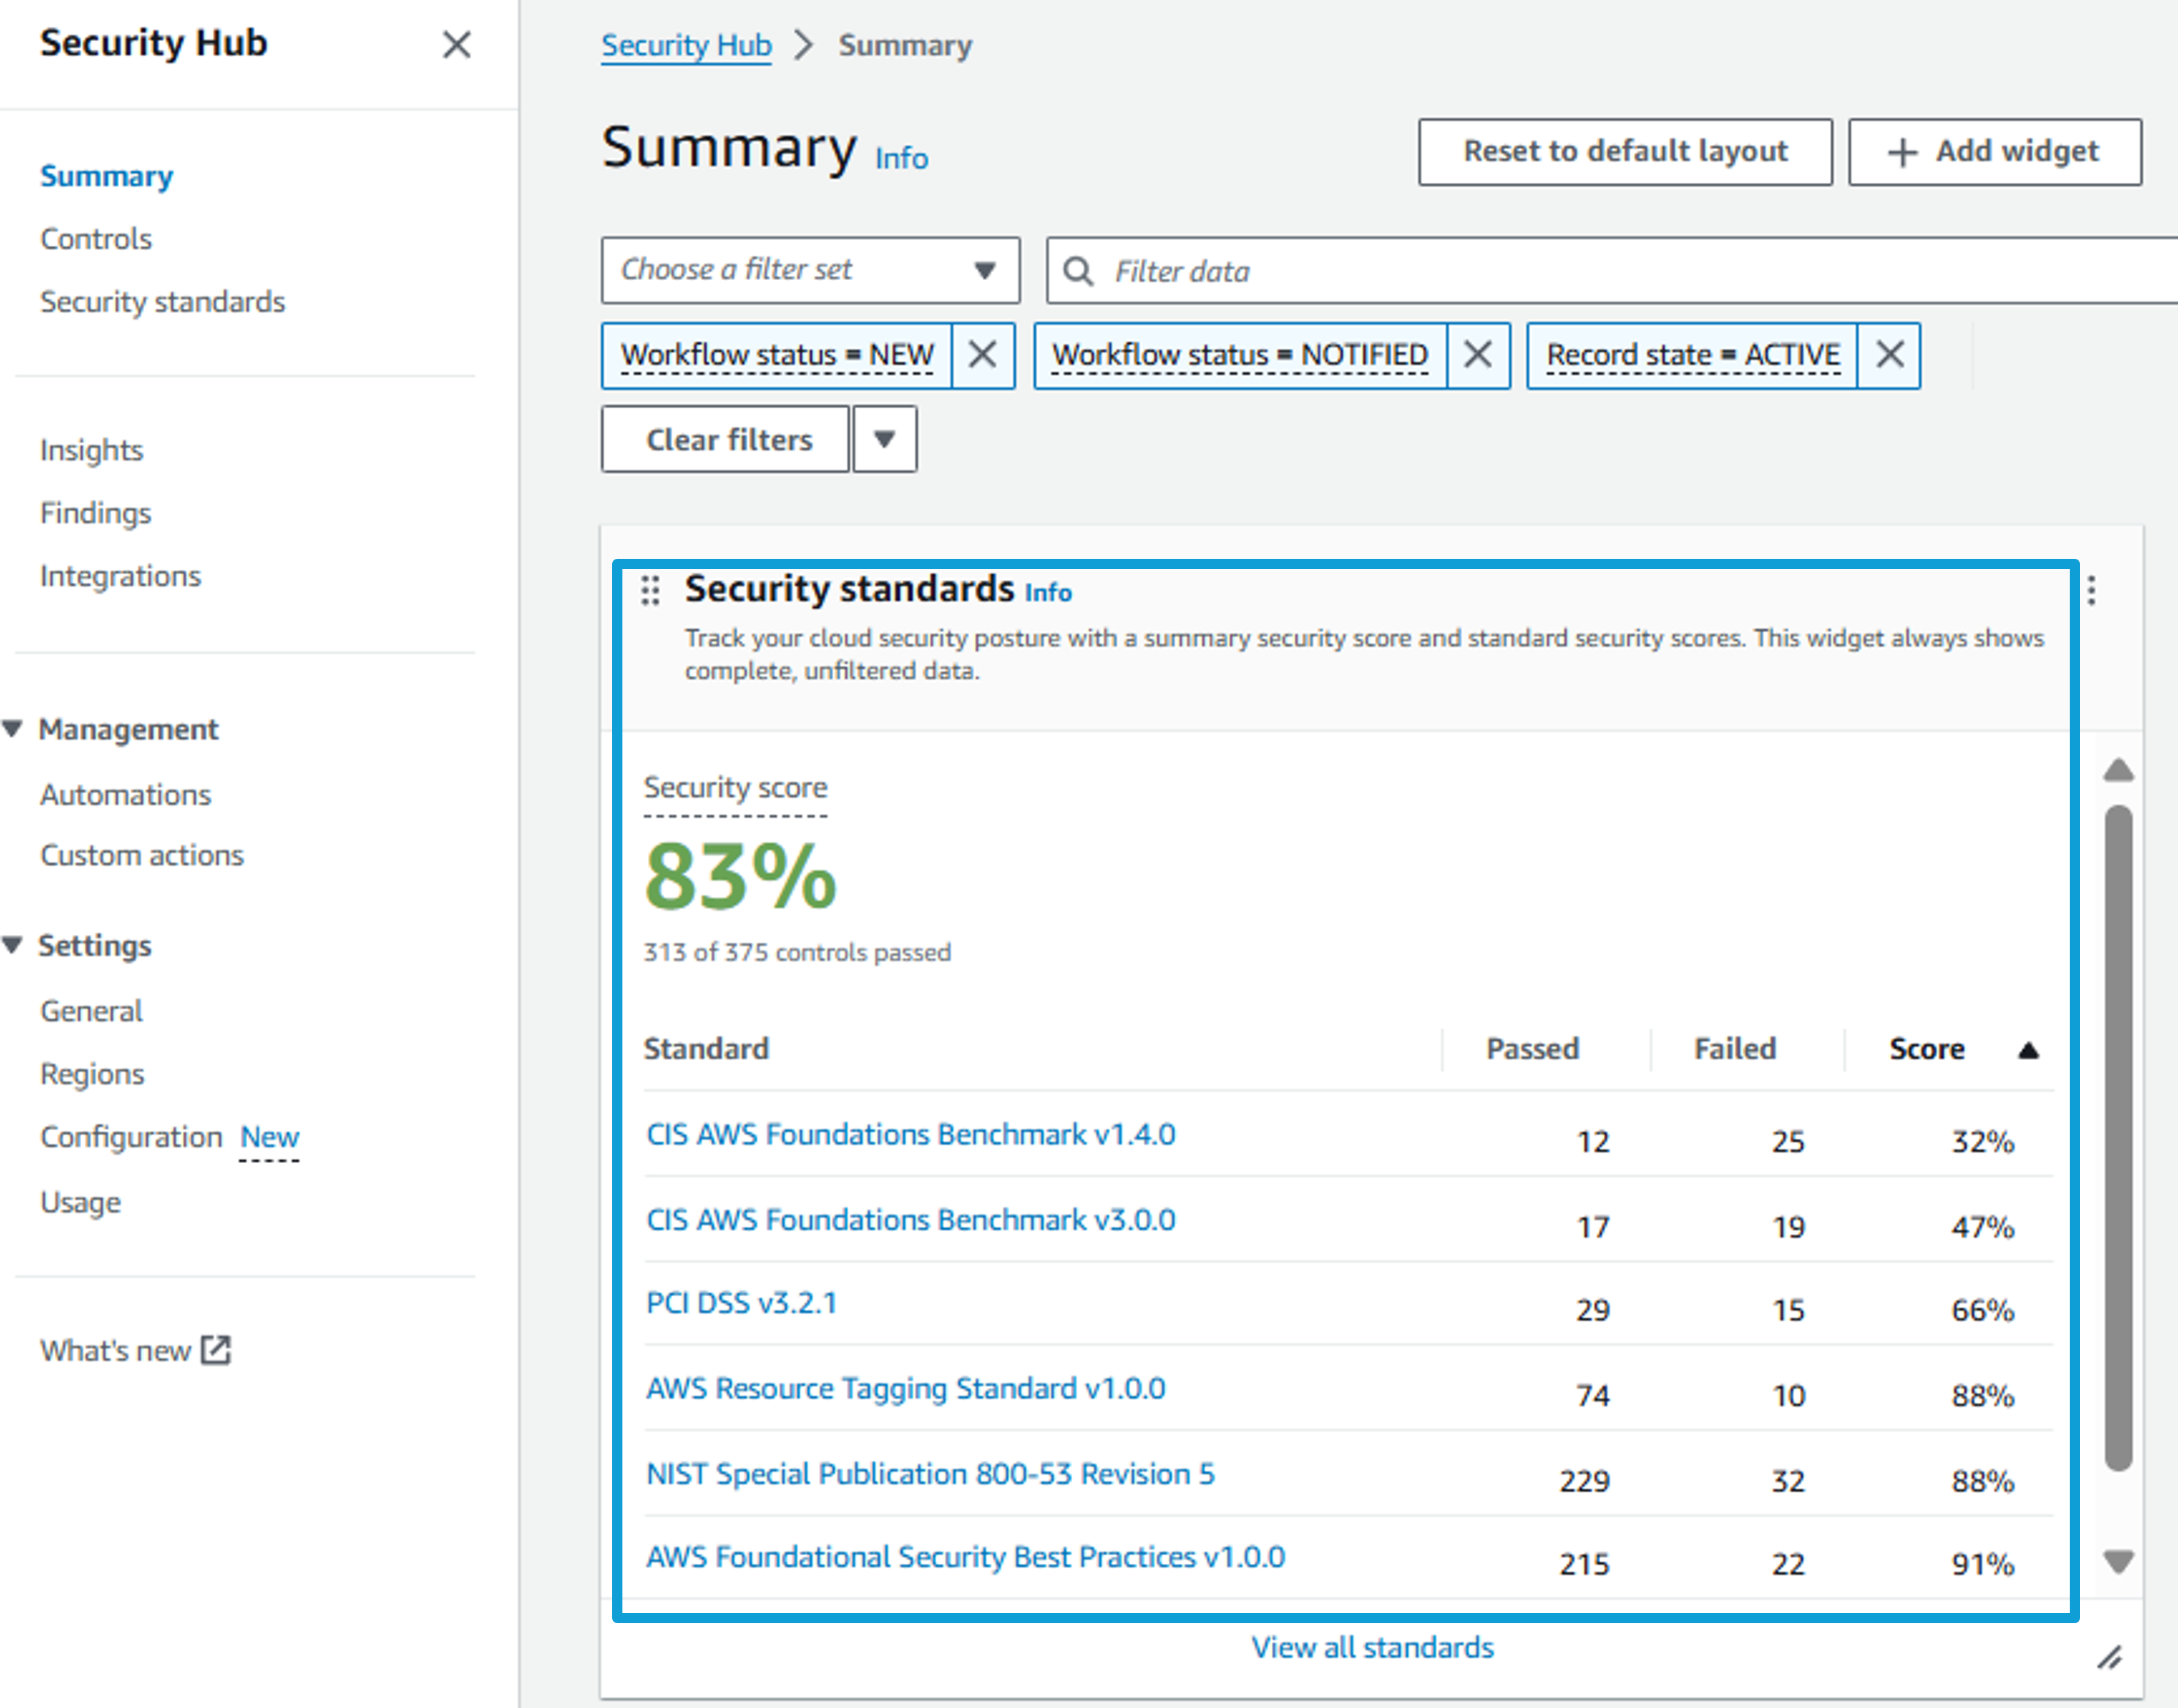Sort table by the Score column arrow
2178x1708 pixels.
[2028, 1050]
